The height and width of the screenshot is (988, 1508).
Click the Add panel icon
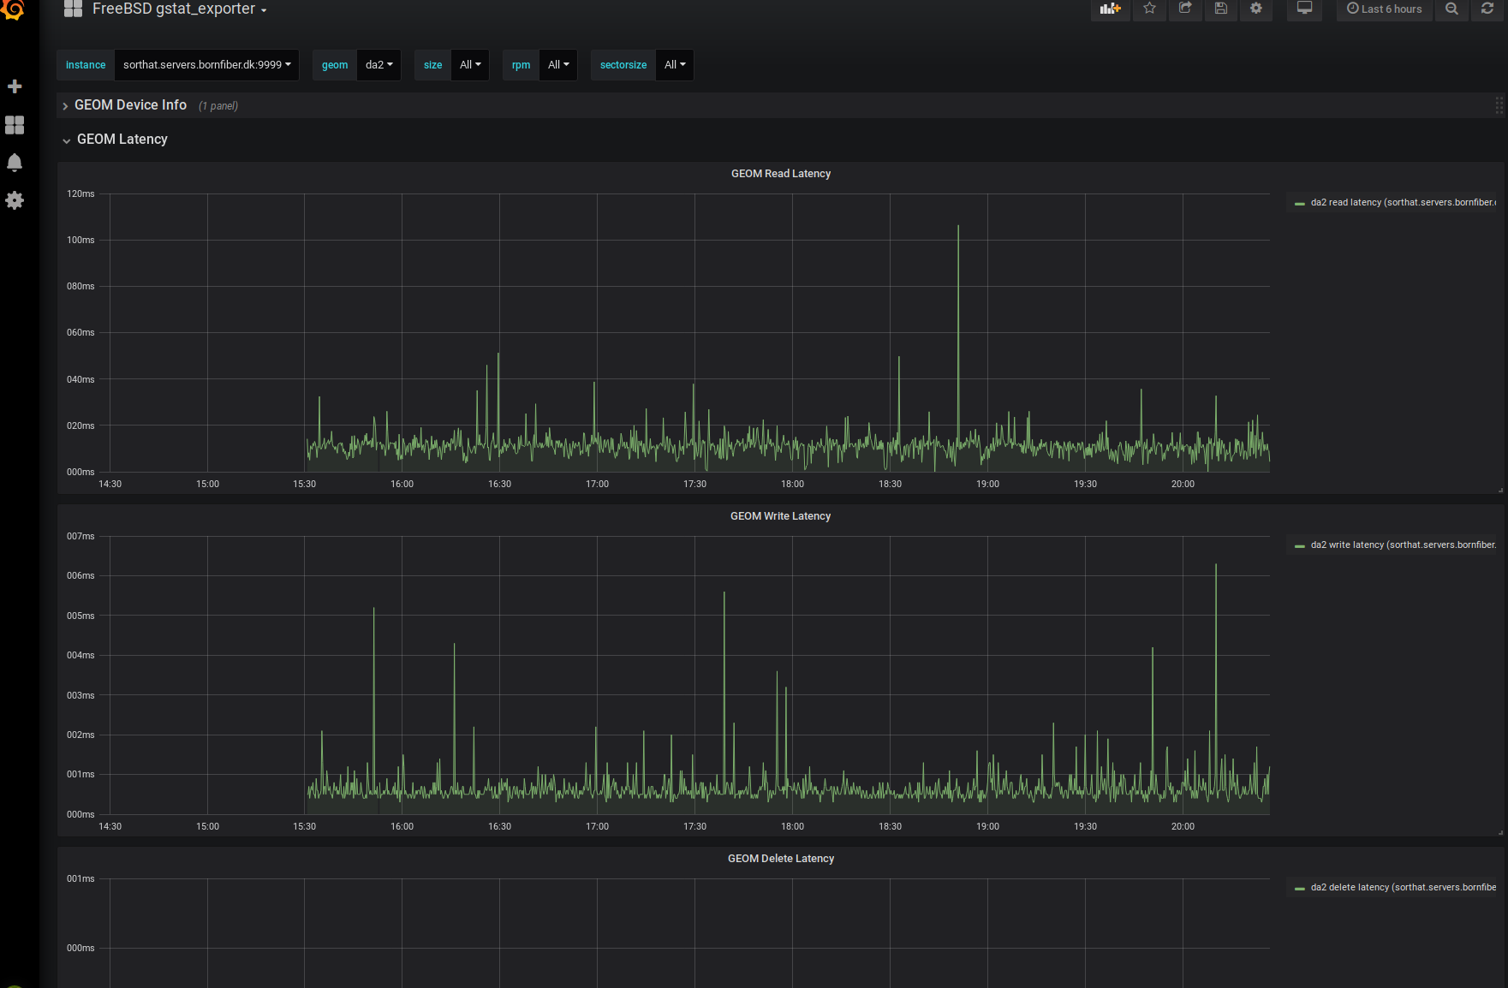(1110, 9)
